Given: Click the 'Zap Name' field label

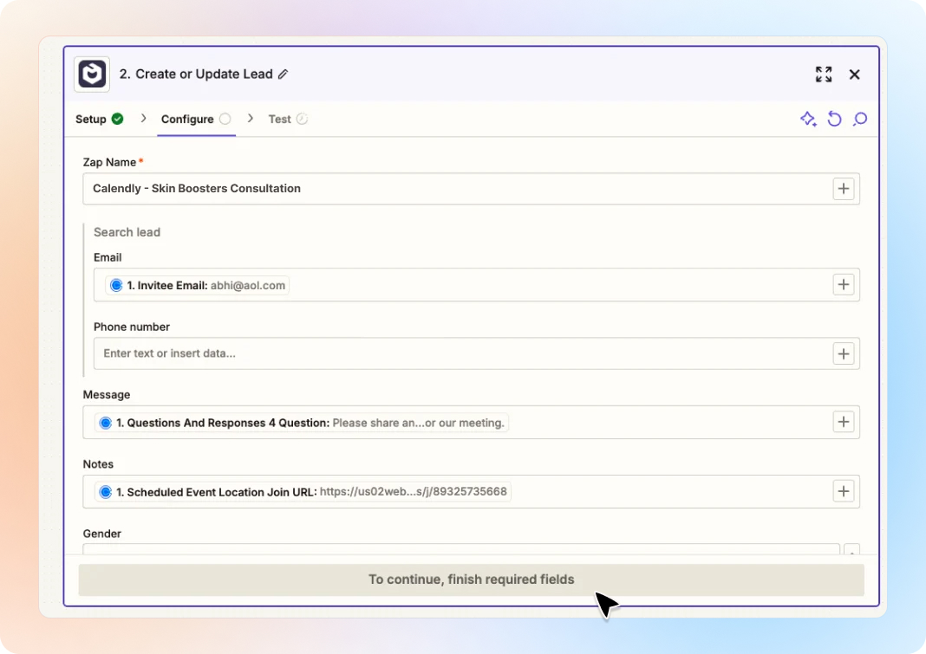Looking at the screenshot, I should pyautogui.click(x=109, y=162).
